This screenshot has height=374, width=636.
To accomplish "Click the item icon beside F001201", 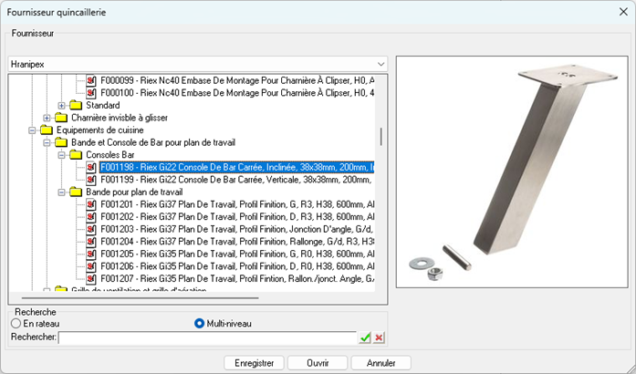I will click(91, 204).
